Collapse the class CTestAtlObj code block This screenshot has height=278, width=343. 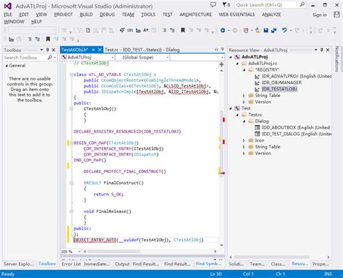[x=71, y=75]
